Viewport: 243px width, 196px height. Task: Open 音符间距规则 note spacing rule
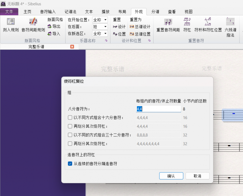click(x=33, y=25)
